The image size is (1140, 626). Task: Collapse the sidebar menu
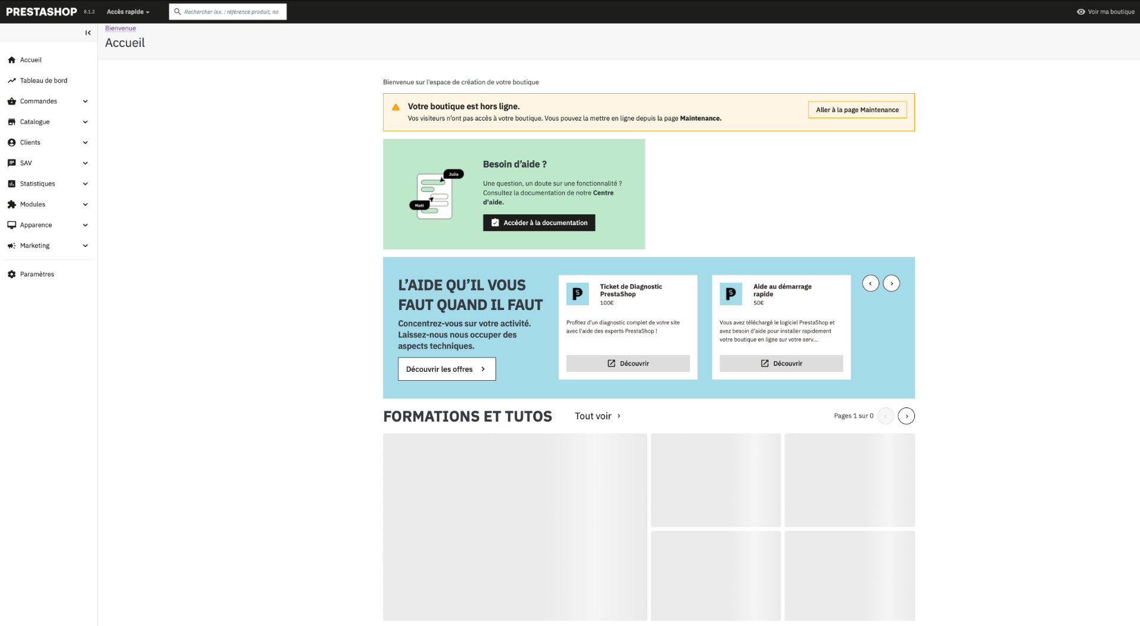[x=88, y=33]
